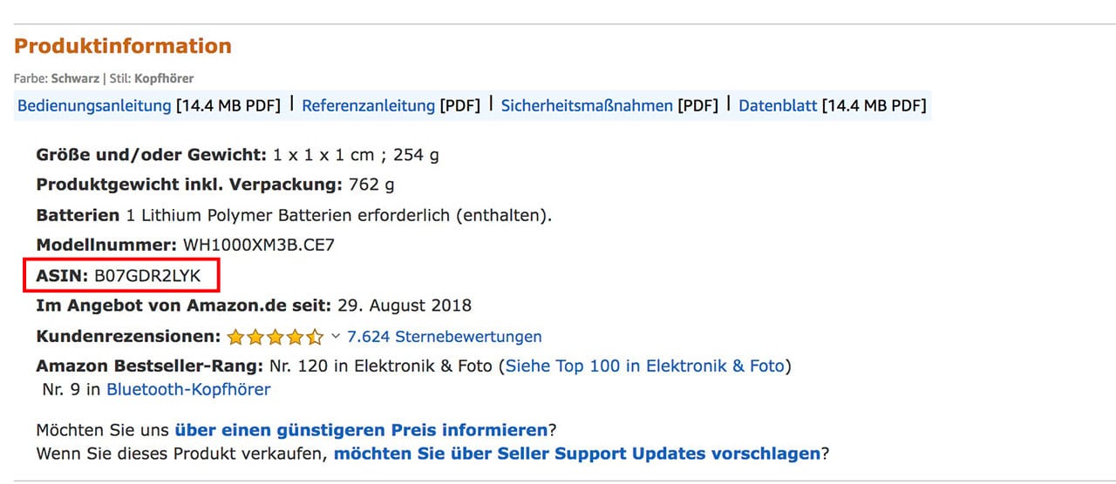Open the Datenblatt link
1116x484 pixels.
coord(778,106)
